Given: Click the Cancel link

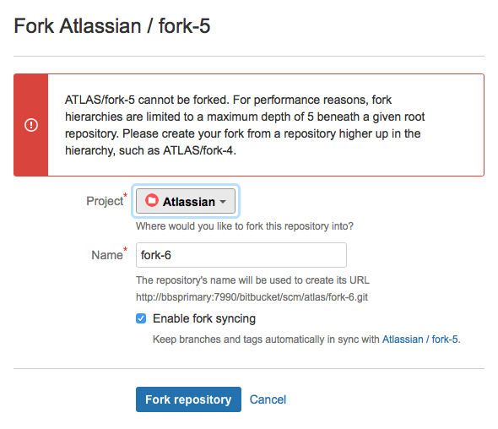Looking at the screenshot, I should 268,399.
